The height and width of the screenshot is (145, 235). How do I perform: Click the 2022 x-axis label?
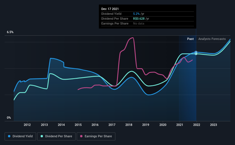(x=197, y=125)
